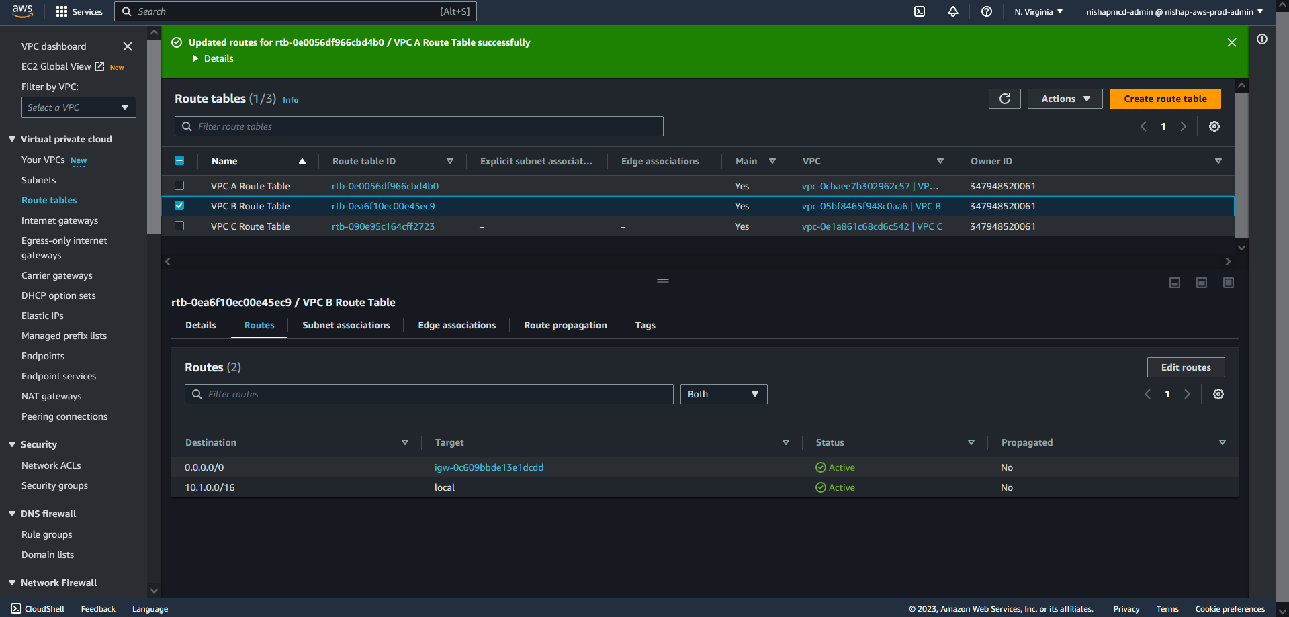Open the help question mark menu
Screen dimensions: 1289x617
(x=986, y=11)
